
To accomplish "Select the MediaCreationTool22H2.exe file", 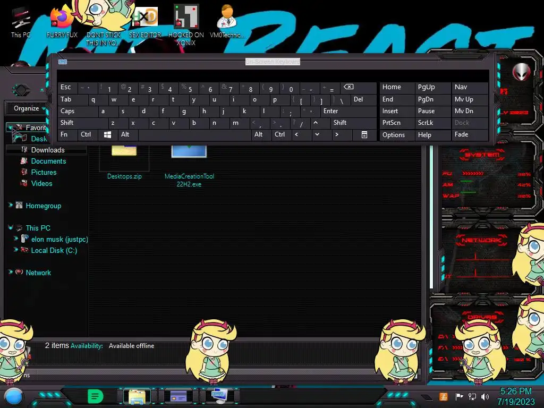I will tap(189, 166).
